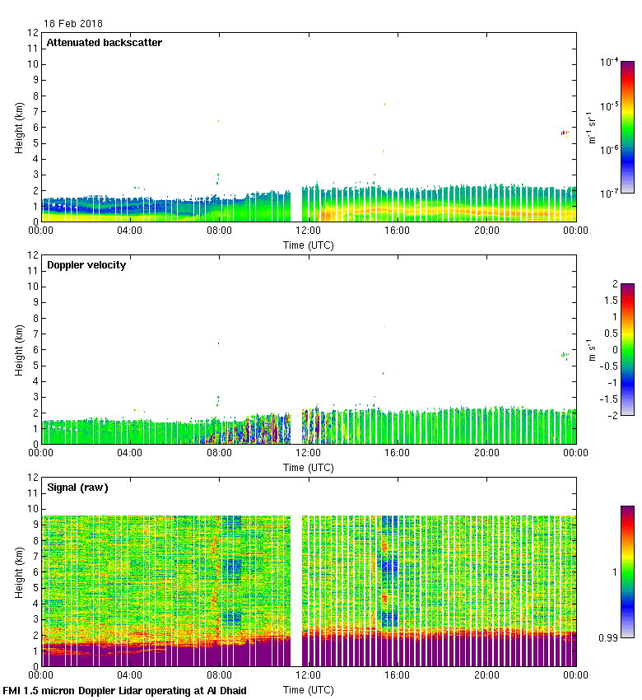Click the Attenuated backscatter panel title
The image size is (642, 700).
coord(104,43)
